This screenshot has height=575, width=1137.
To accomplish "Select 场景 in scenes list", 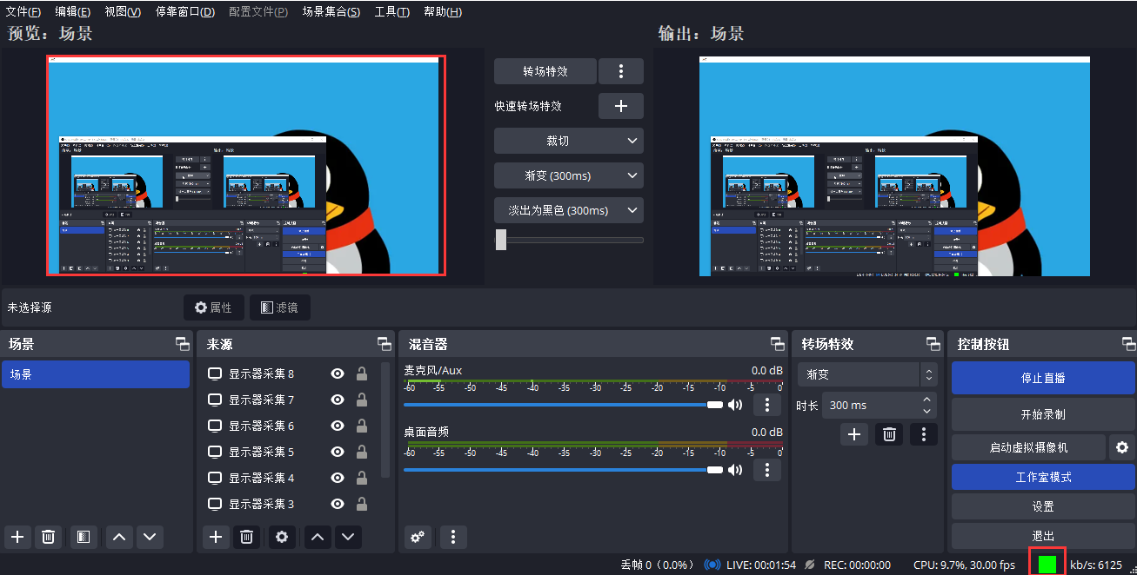I will pos(96,374).
